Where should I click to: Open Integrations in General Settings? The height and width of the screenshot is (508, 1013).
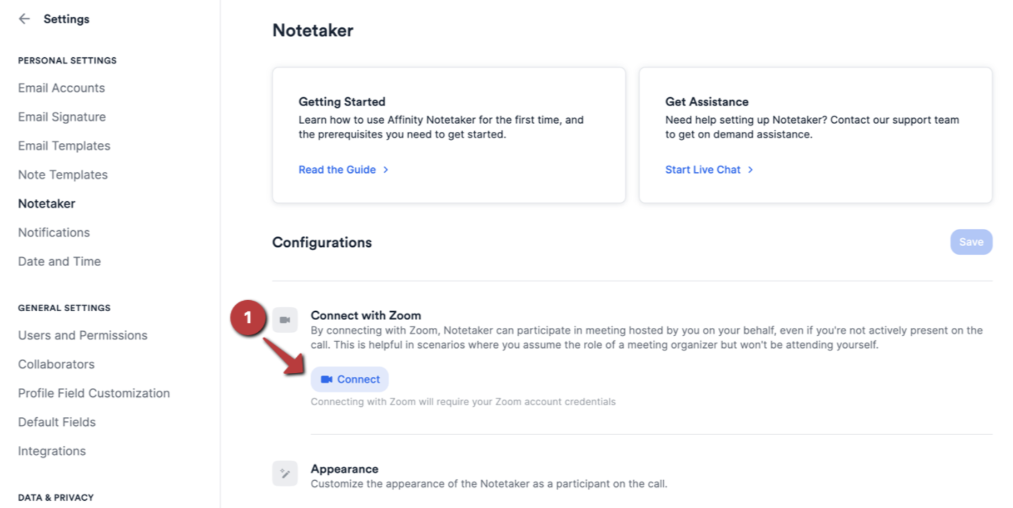[x=52, y=451]
